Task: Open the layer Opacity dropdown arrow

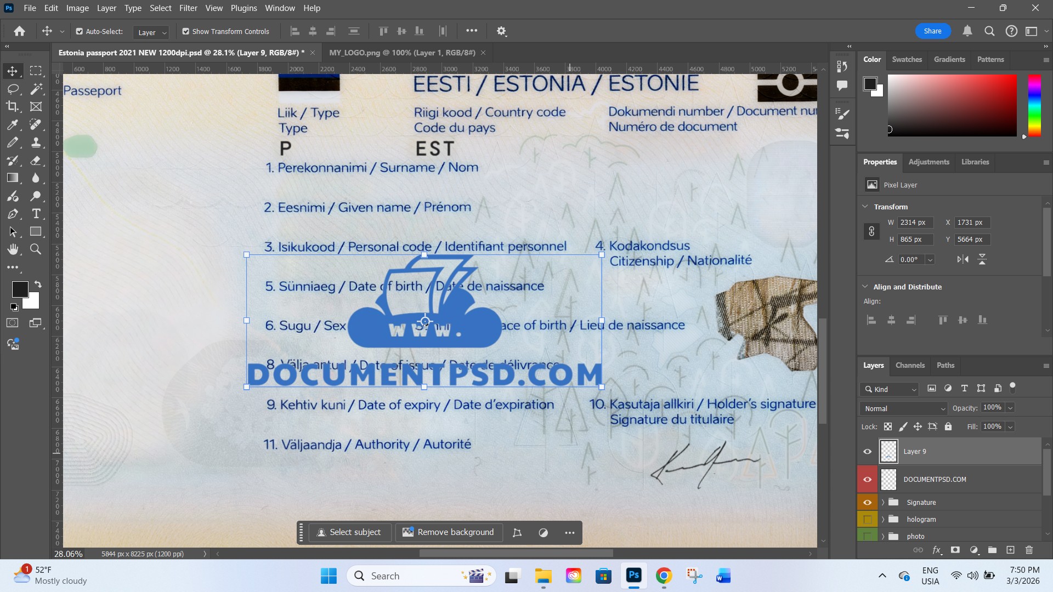Action: pos(1010,408)
